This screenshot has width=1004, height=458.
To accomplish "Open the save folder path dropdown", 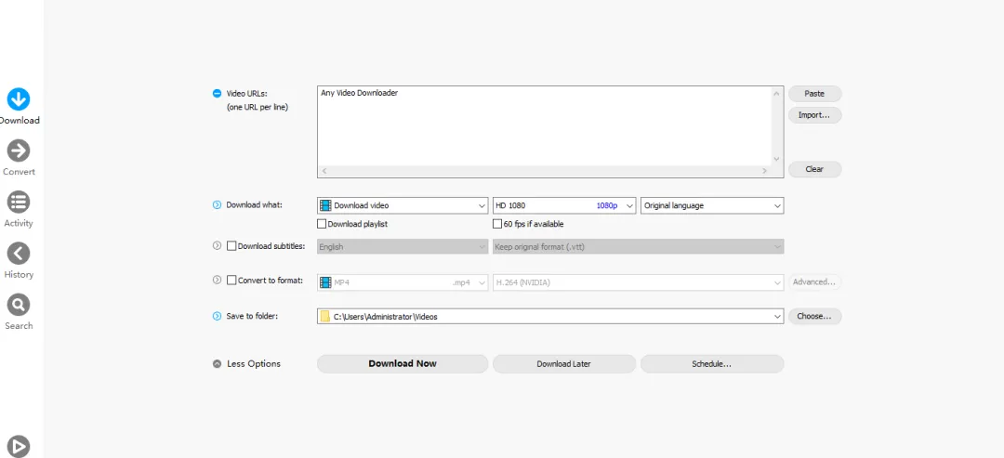I will pyautogui.click(x=550, y=316).
